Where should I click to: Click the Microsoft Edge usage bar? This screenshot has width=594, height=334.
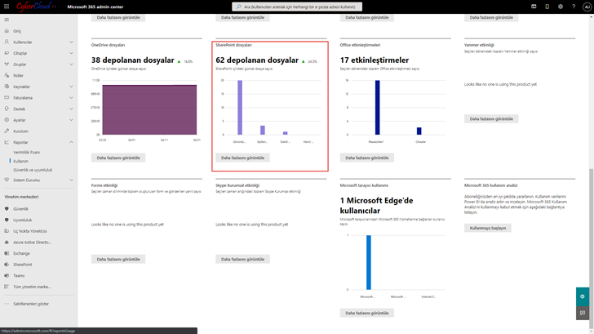369,262
